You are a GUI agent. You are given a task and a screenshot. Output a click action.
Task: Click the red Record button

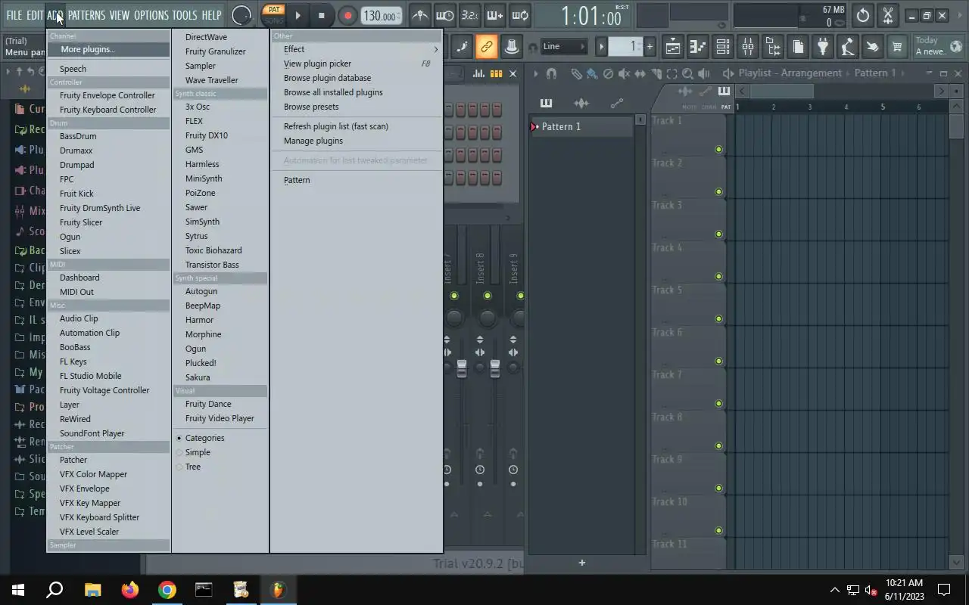[347, 15]
